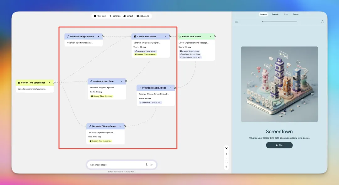The image size is (339, 185).
Task: Click the microphone icon in the edit box
Action: pos(147,165)
